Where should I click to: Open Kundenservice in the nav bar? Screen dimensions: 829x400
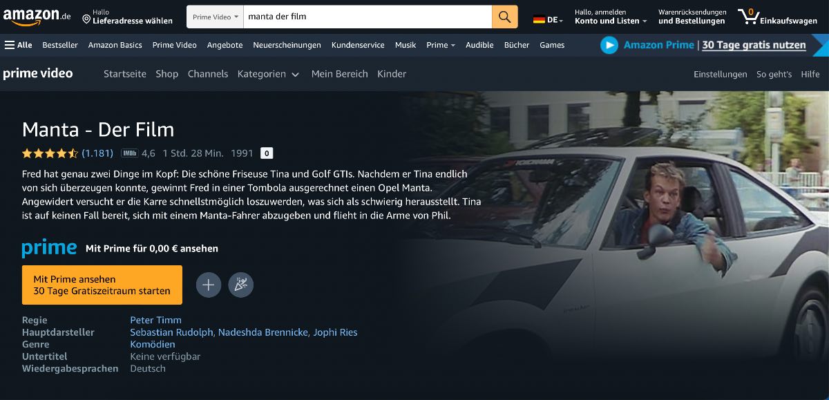(358, 45)
